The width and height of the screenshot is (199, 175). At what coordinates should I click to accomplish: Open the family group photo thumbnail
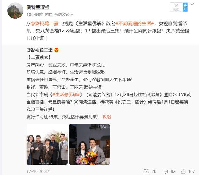47,144
